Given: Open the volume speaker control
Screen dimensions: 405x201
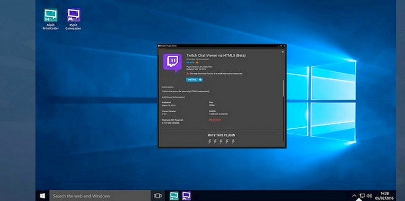Looking at the screenshot, I should tap(369, 196).
